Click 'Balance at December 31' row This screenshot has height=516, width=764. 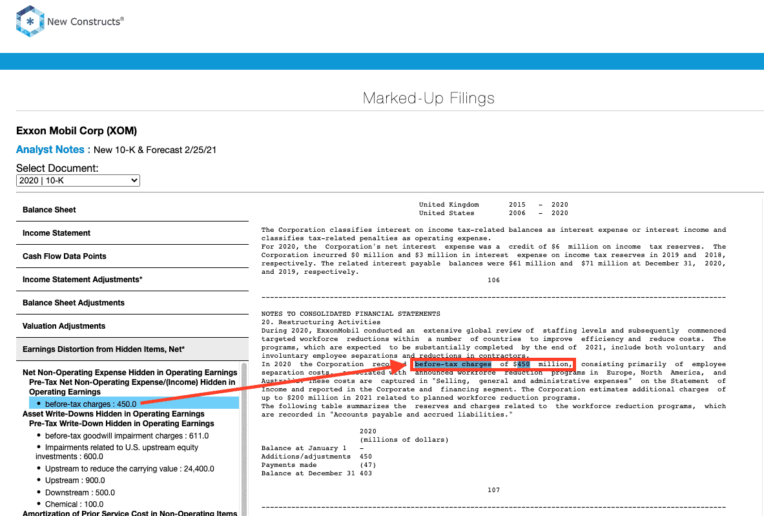point(316,473)
